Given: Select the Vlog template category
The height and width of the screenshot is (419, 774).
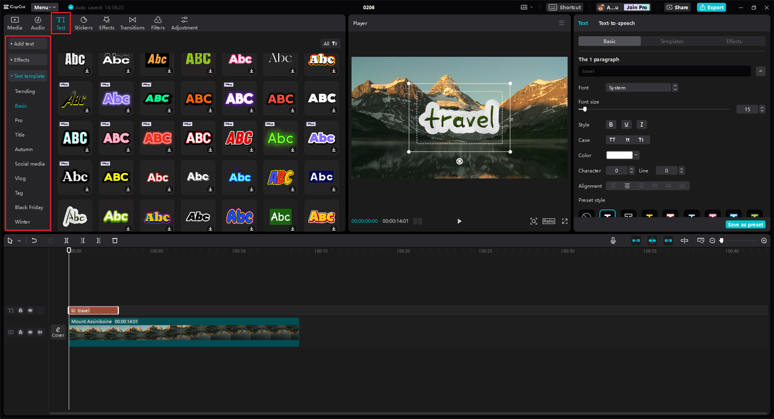Looking at the screenshot, I should pos(20,178).
